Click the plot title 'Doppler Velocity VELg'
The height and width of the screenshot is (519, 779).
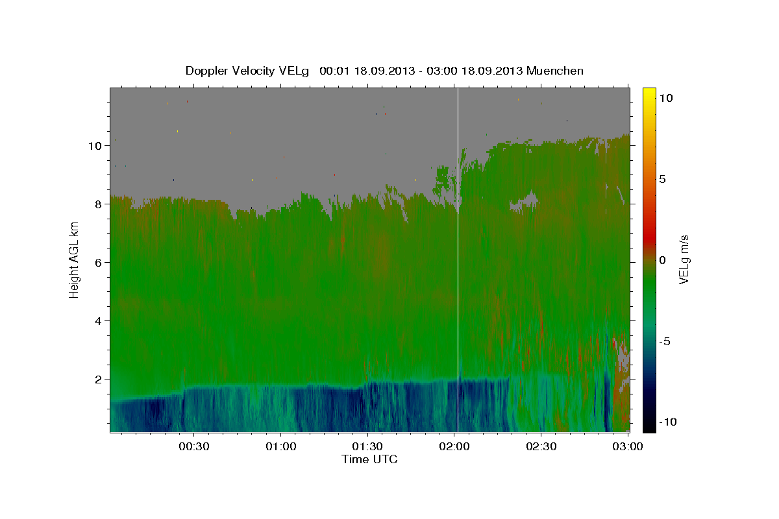249,71
